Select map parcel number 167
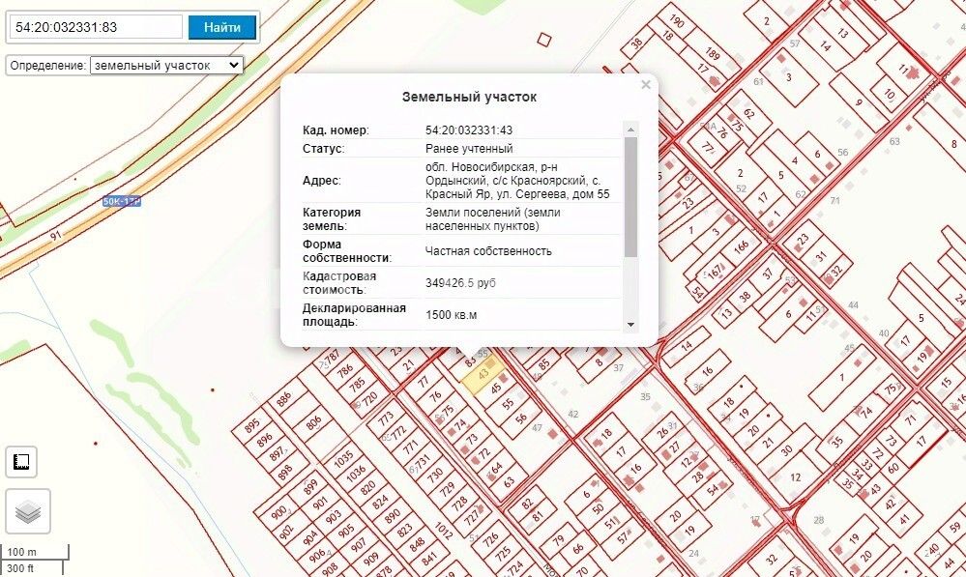The width and height of the screenshot is (966, 577). 715,272
